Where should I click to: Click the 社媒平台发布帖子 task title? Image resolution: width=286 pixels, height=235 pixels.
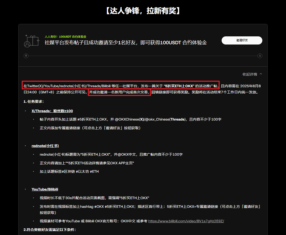[126, 43]
